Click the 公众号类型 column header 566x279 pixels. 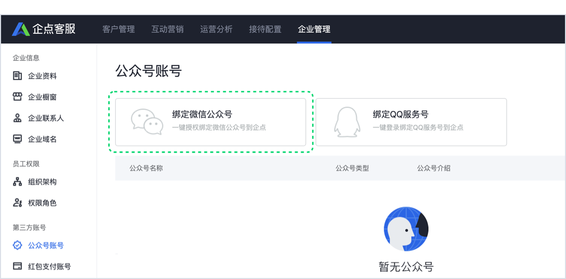click(352, 168)
